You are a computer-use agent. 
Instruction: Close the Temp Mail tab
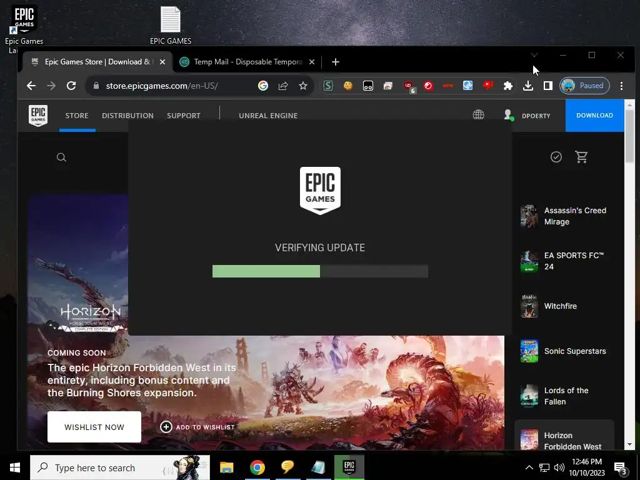tap(312, 62)
